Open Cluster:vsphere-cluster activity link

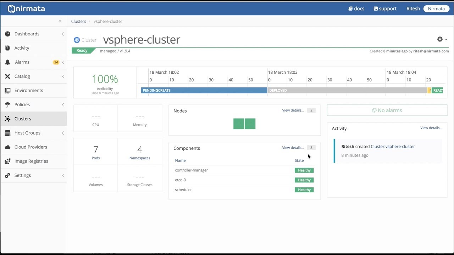click(x=393, y=147)
